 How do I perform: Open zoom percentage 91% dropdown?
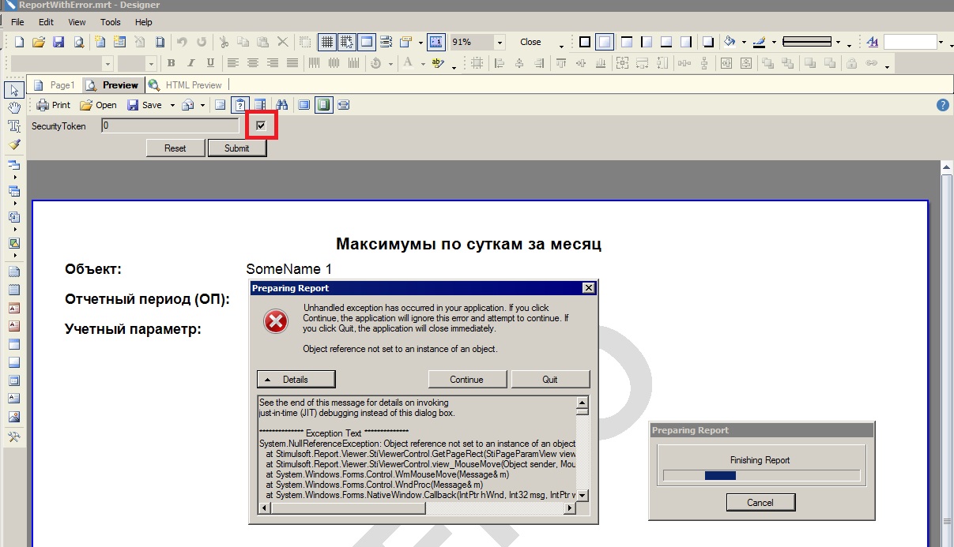point(500,43)
